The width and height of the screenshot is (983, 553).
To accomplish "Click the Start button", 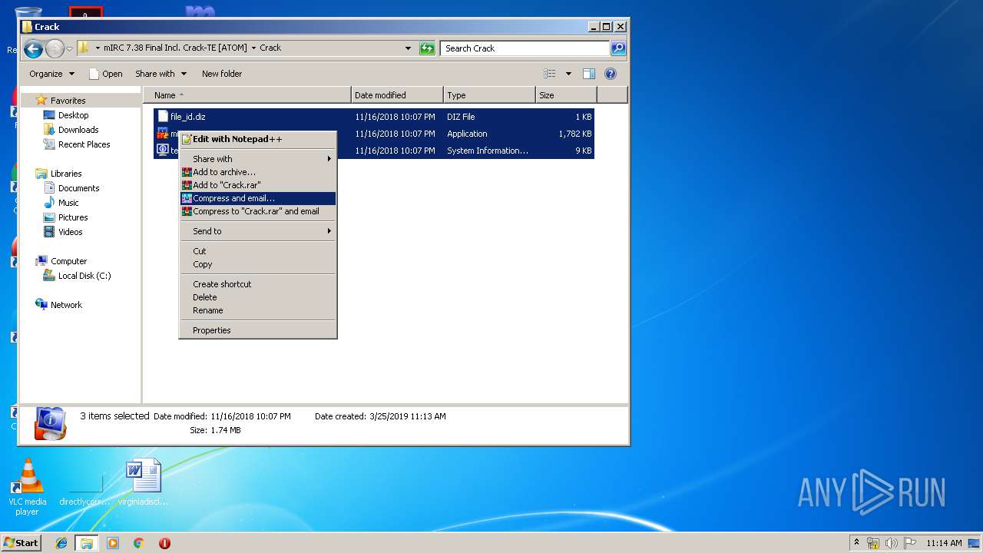I will pyautogui.click(x=21, y=542).
